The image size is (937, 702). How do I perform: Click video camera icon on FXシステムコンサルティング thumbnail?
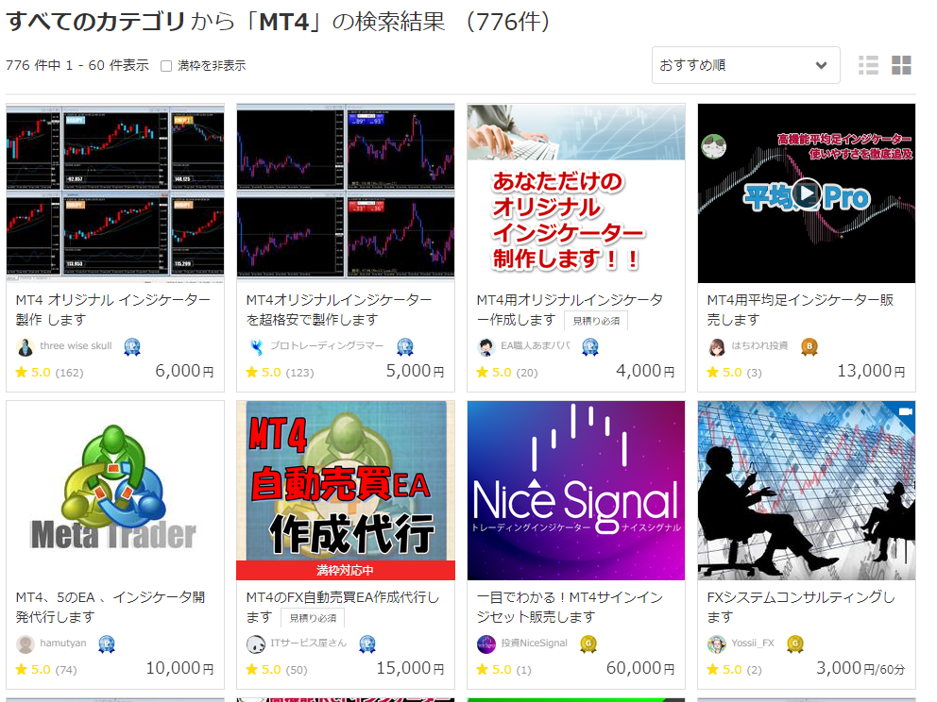(905, 411)
